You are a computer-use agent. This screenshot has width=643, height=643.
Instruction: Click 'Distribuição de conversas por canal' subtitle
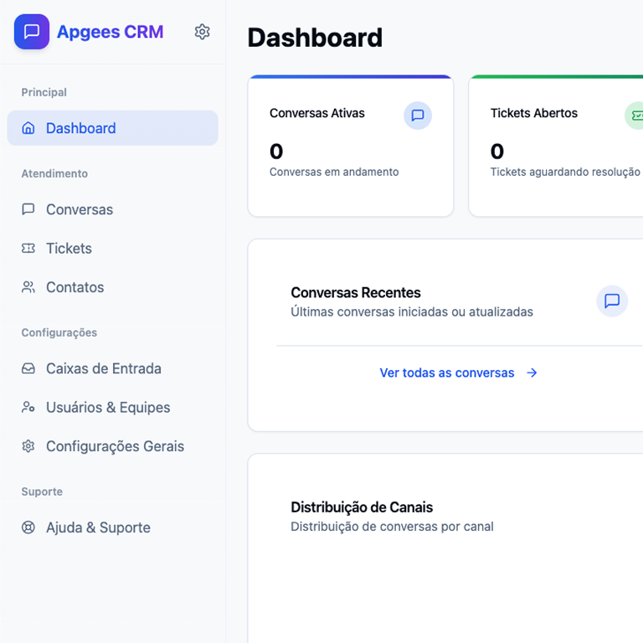point(392,526)
